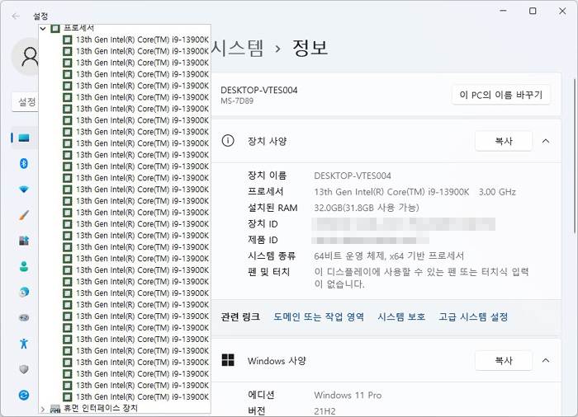Click the 프로세서 category chip icon
The image size is (578, 417).
(x=55, y=28)
